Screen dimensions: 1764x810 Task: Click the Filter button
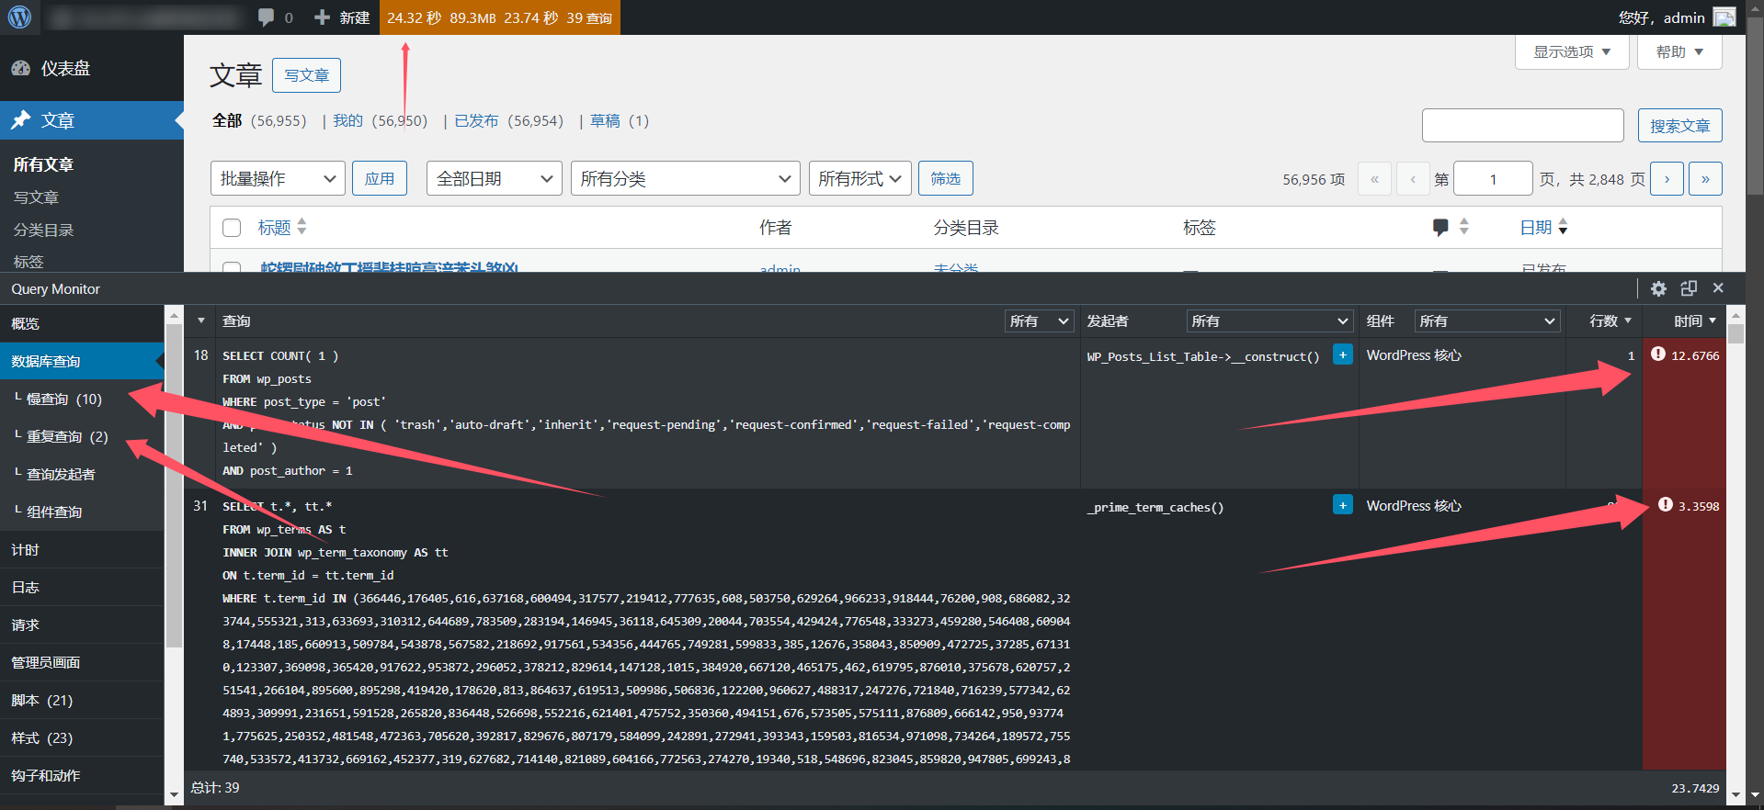[946, 178]
